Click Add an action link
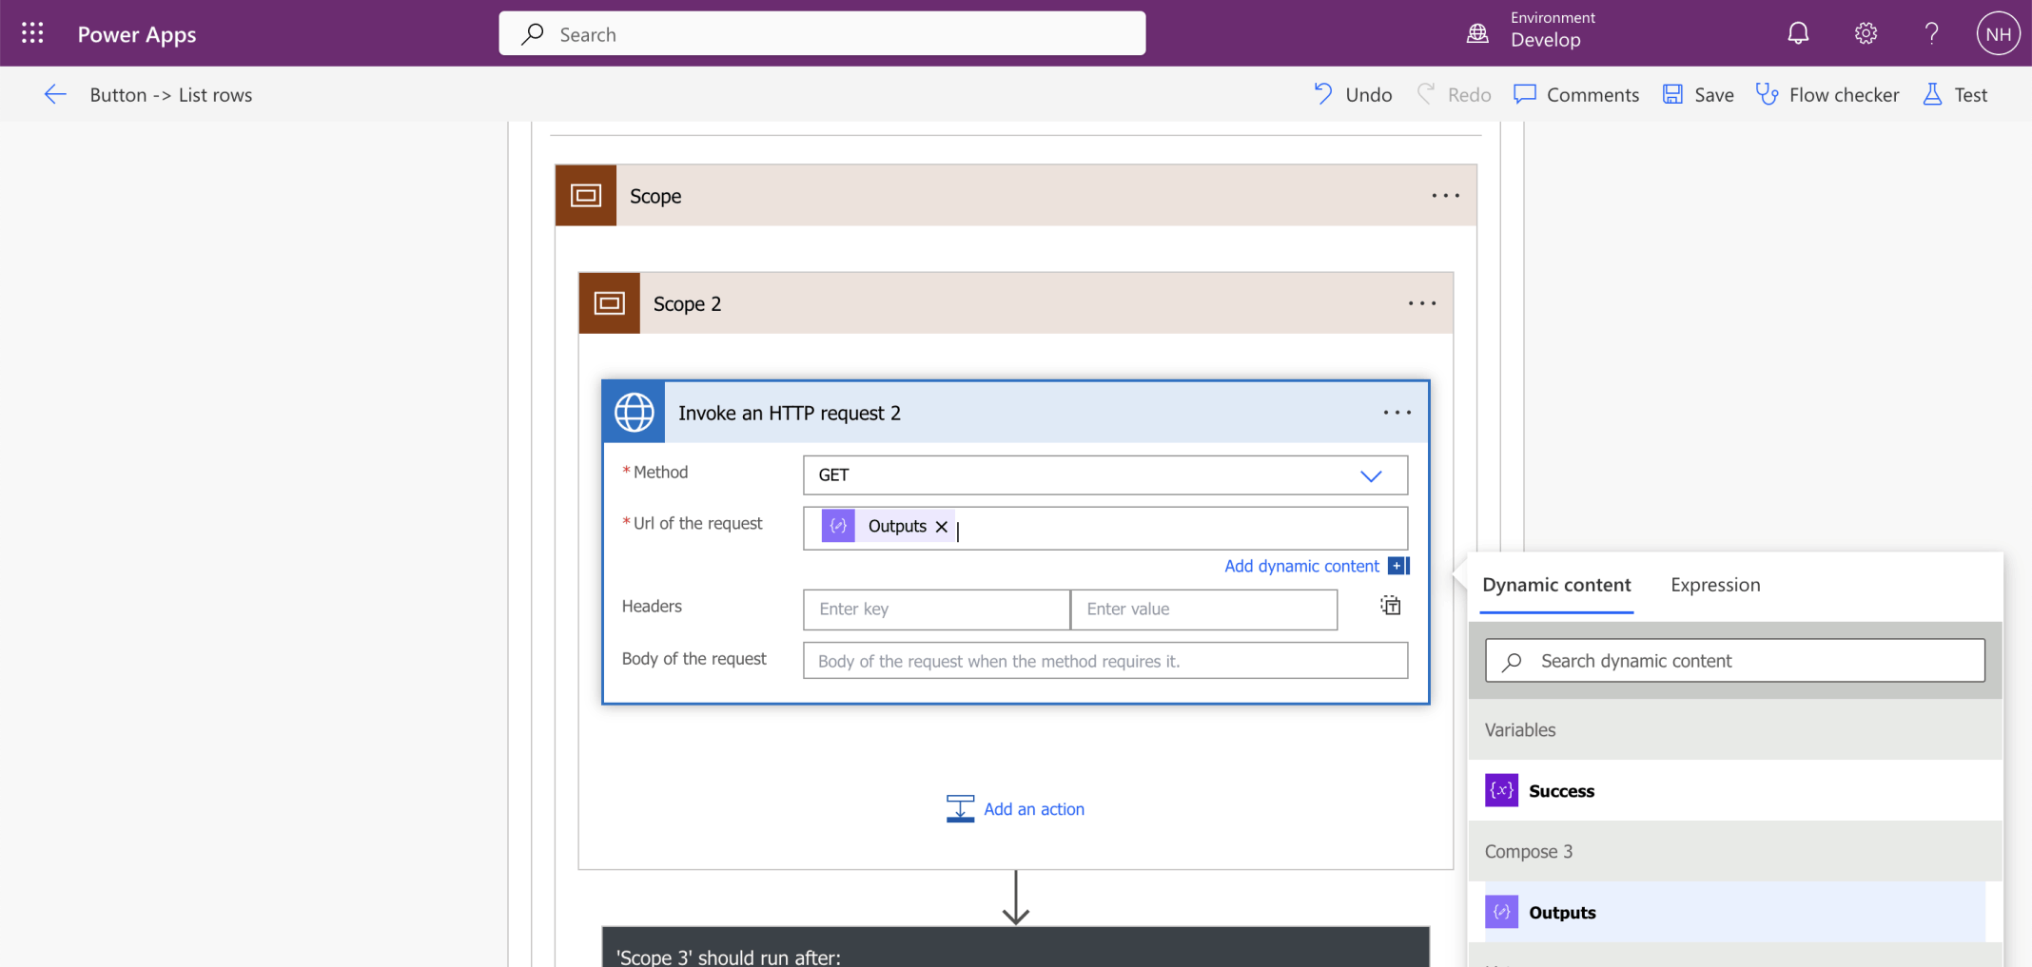The width and height of the screenshot is (2032, 967). point(1034,809)
